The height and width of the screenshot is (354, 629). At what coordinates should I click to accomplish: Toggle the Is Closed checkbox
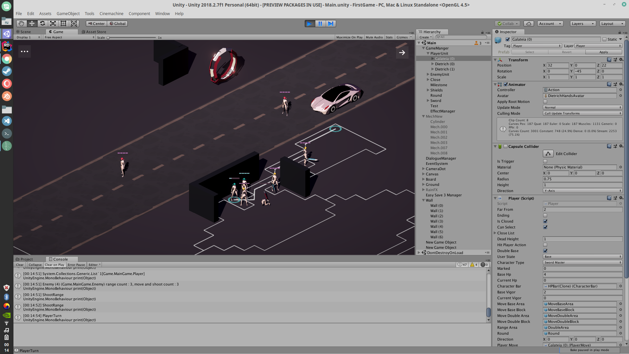[x=545, y=221]
